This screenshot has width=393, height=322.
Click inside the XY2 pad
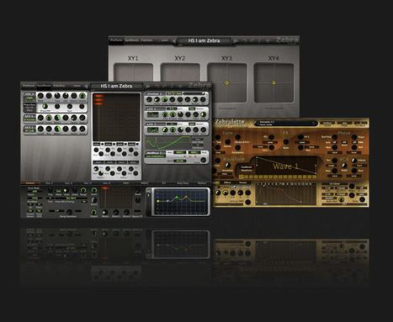[x=180, y=72]
